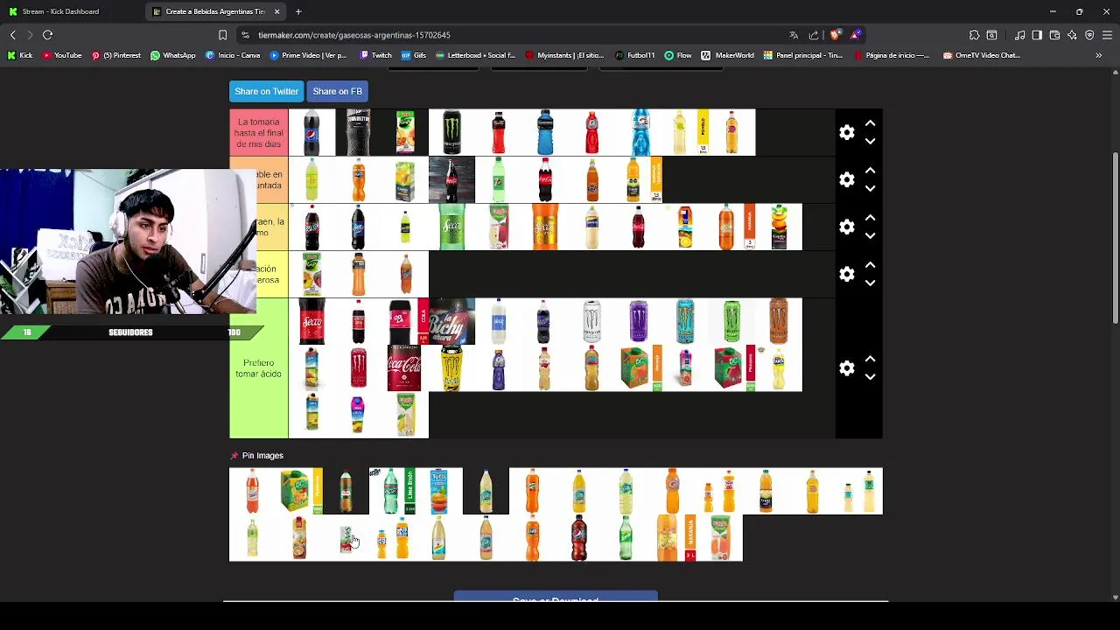Click the Pin Images label
1120x630 pixels.
262,456
